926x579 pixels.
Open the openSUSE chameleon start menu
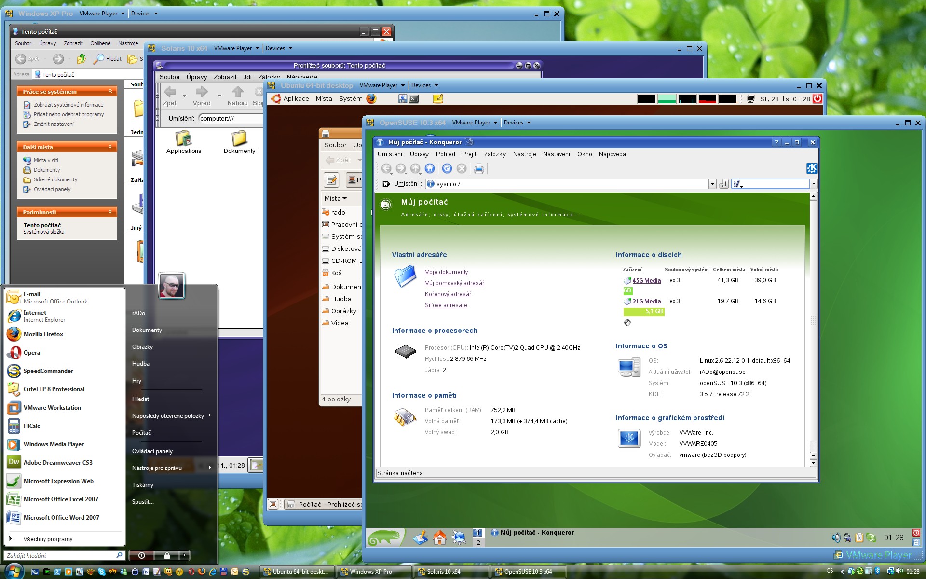[x=384, y=537]
